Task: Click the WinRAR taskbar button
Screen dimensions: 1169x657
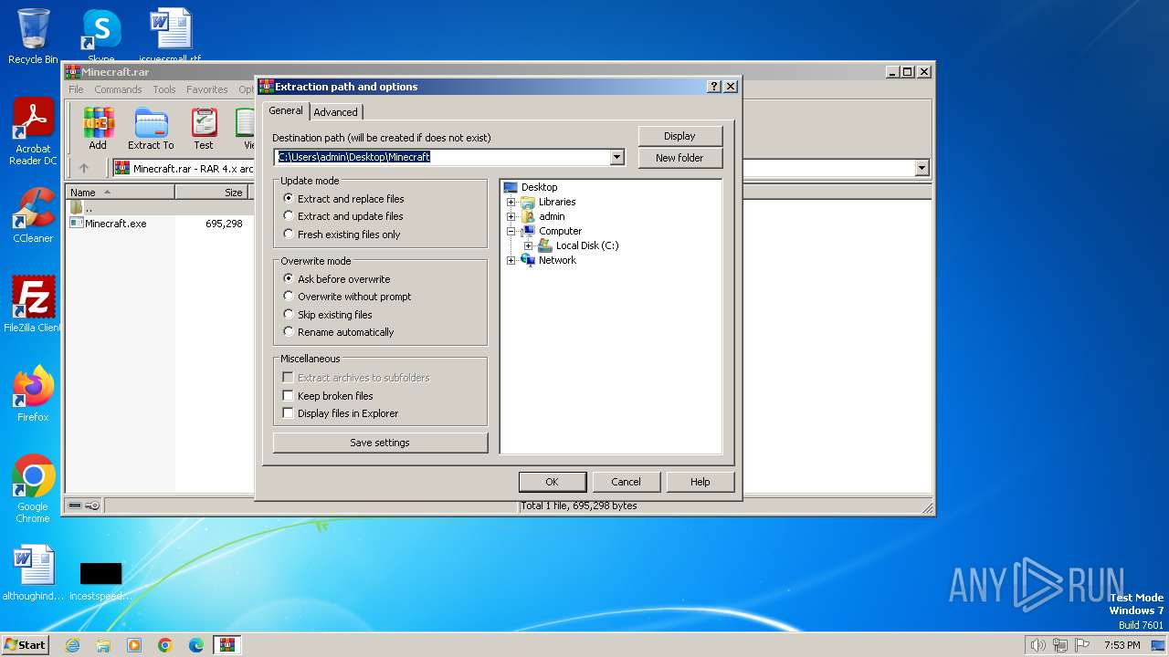Action: 226,645
